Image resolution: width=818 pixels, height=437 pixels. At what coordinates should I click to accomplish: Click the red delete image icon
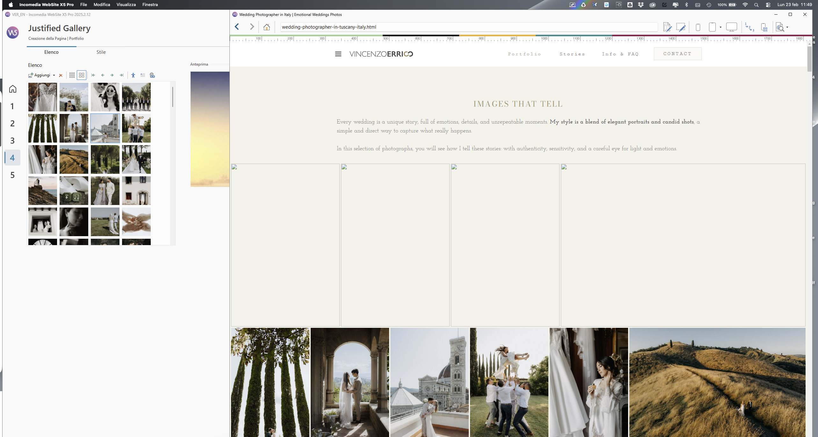tap(61, 75)
